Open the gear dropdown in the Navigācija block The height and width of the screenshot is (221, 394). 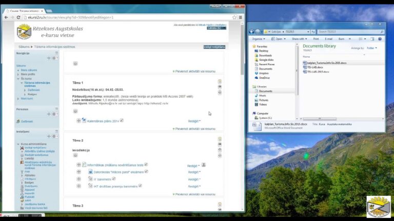pos(55,58)
